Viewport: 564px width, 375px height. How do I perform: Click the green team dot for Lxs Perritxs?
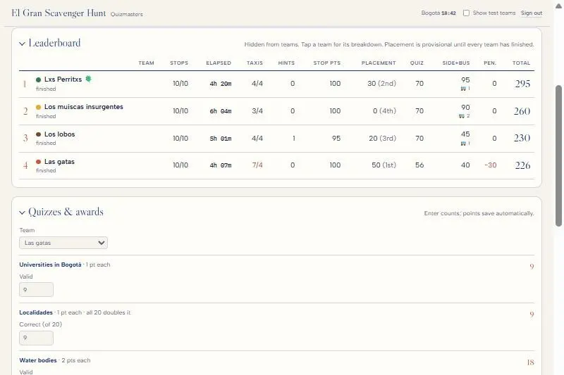39,80
